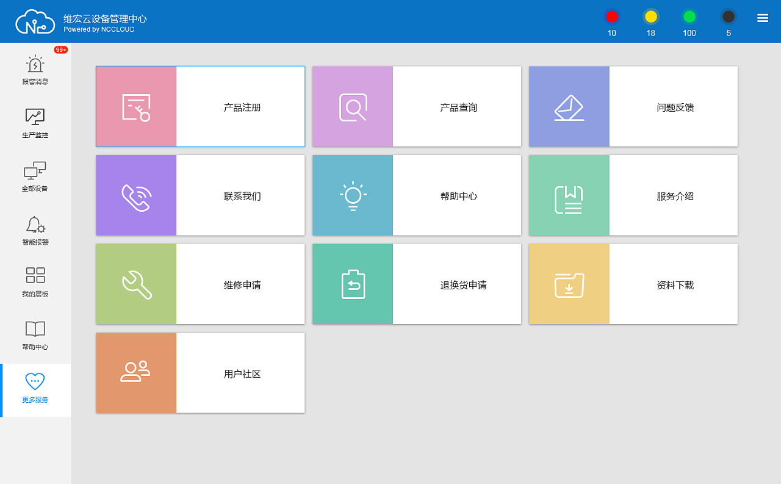Select the 我的展板 sidebar label
Viewport: 781px width, 484px height.
(x=35, y=294)
